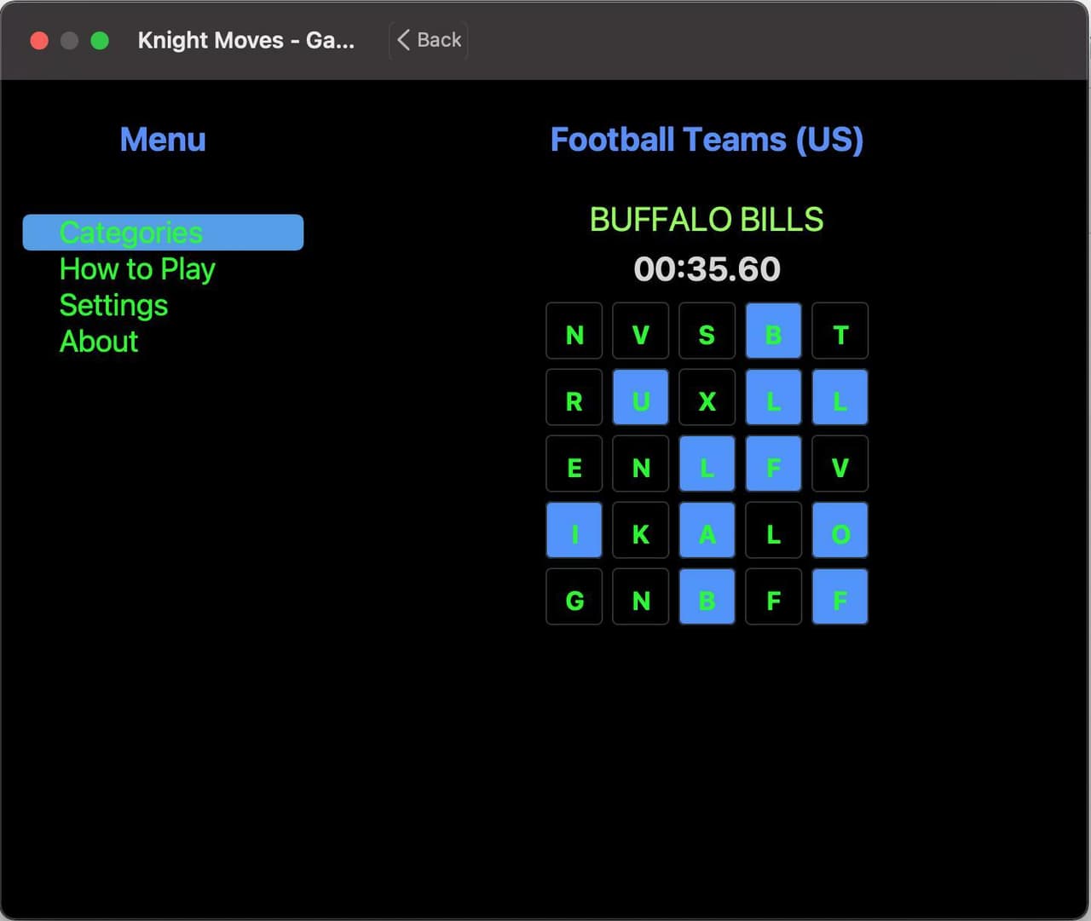Show the About page
This screenshot has height=921, width=1091.
pyautogui.click(x=99, y=342)
